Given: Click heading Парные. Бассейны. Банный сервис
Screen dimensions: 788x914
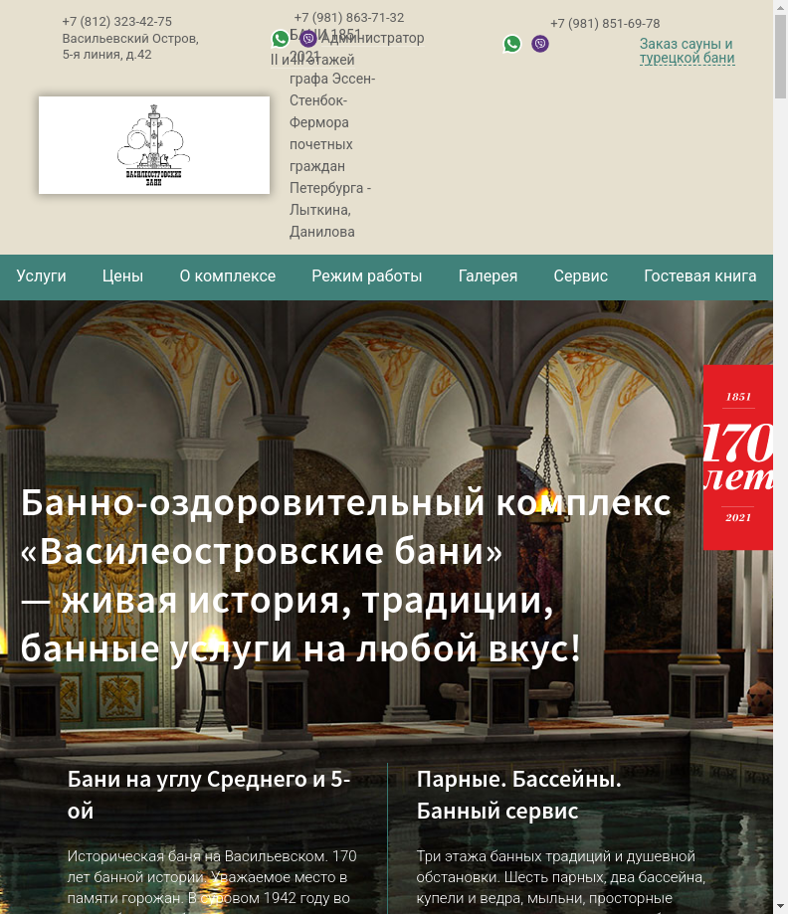Looking at the screenshot, I should tap(519, 795).
